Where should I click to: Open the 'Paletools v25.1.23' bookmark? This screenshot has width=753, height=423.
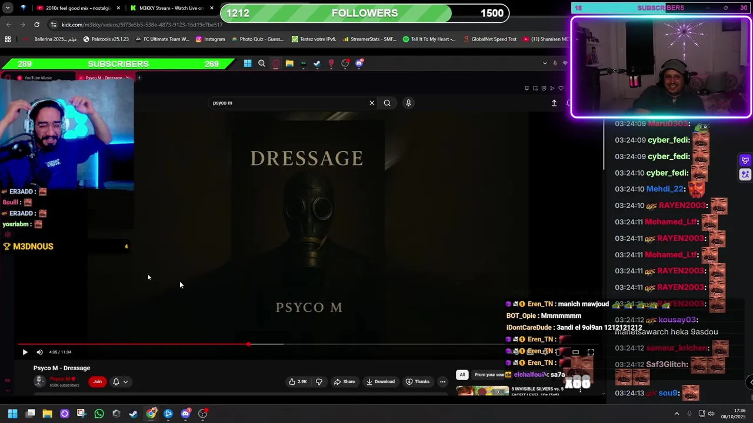[106, 39]
